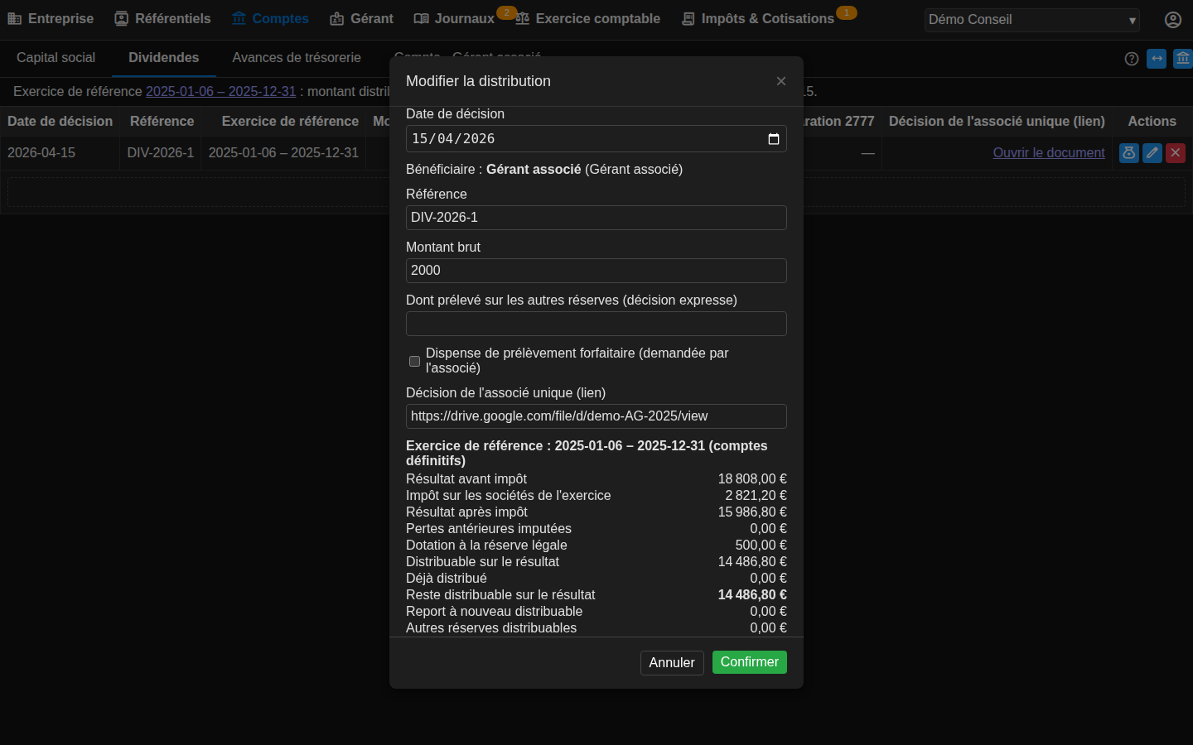Click the DIV-2026-1 table cell
The width and height of the screenshot is (1193, 745).
(x=161, y=153)
